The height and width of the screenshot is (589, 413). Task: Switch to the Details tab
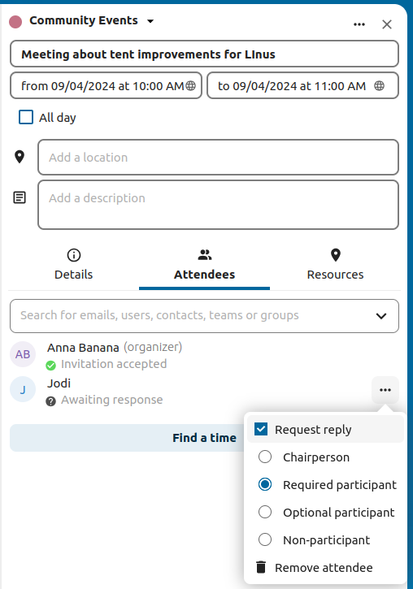tap(74, 265)
